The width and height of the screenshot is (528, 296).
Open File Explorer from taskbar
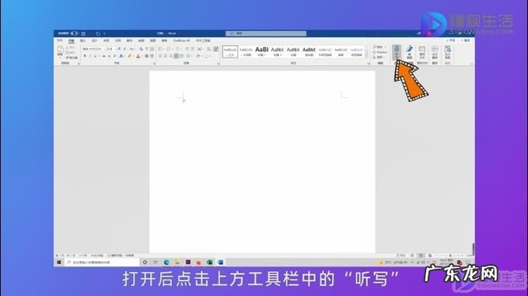[x=177, y=262]
